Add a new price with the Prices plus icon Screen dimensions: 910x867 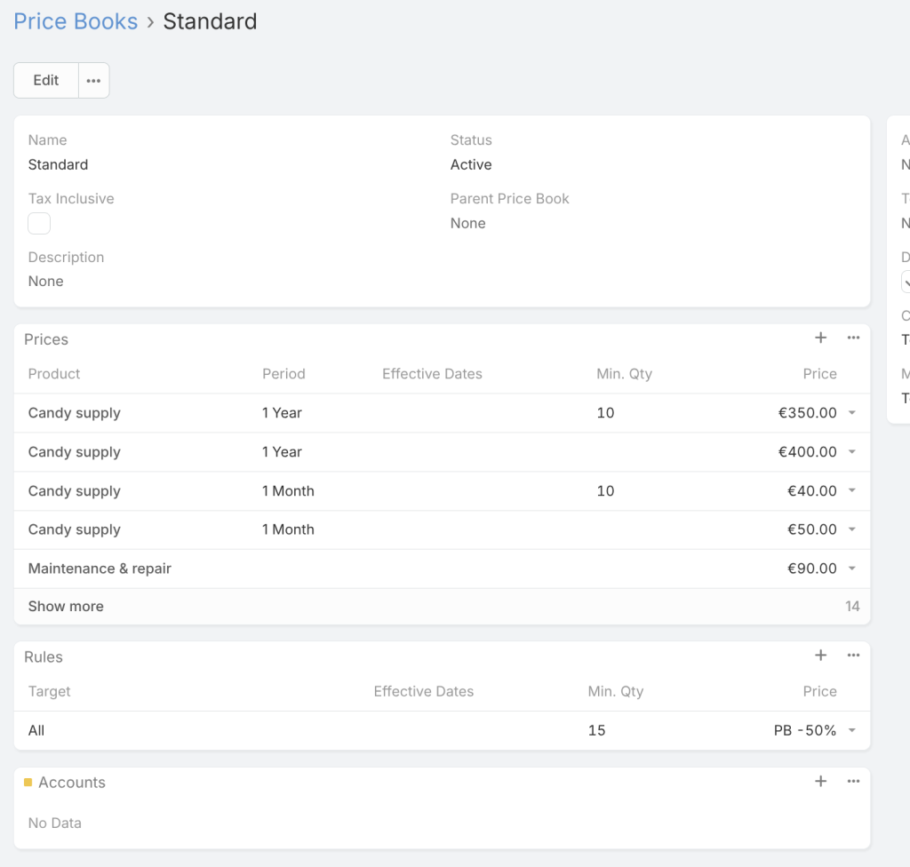[x=820, y=338]
